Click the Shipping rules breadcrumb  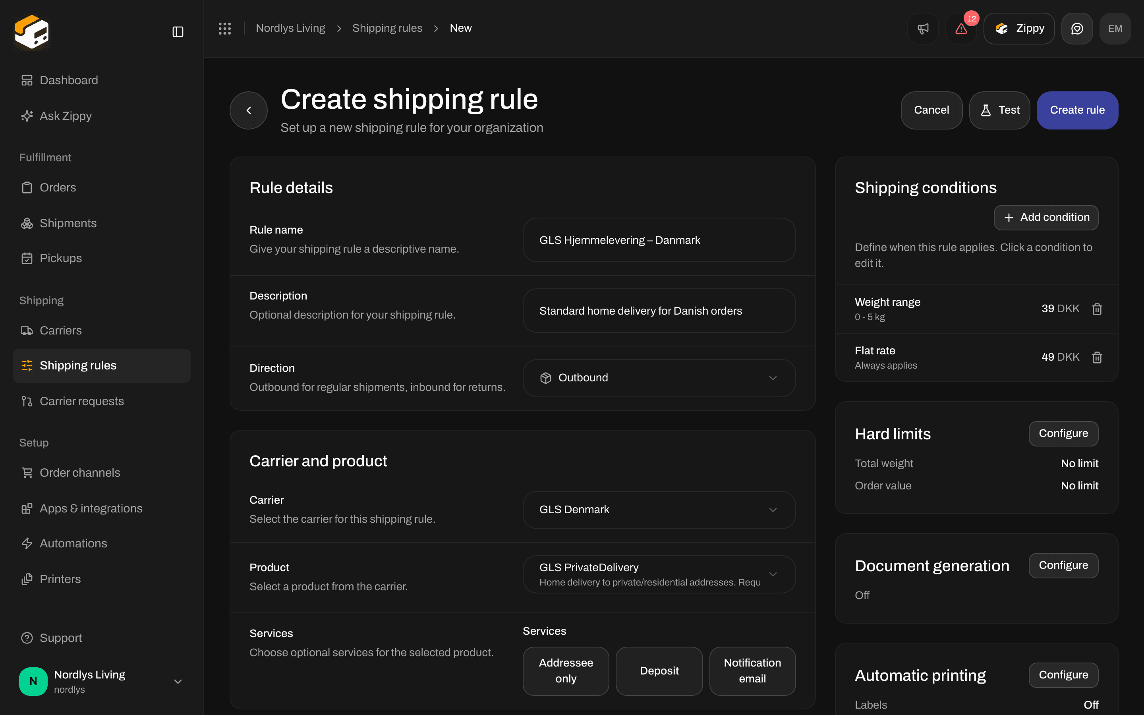[x=387, y=28]
